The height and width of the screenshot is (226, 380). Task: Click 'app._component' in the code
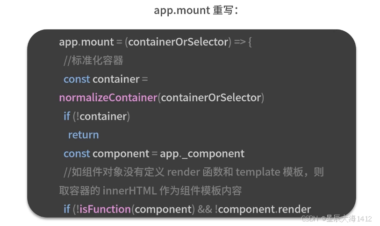click(x=202, y=154)
